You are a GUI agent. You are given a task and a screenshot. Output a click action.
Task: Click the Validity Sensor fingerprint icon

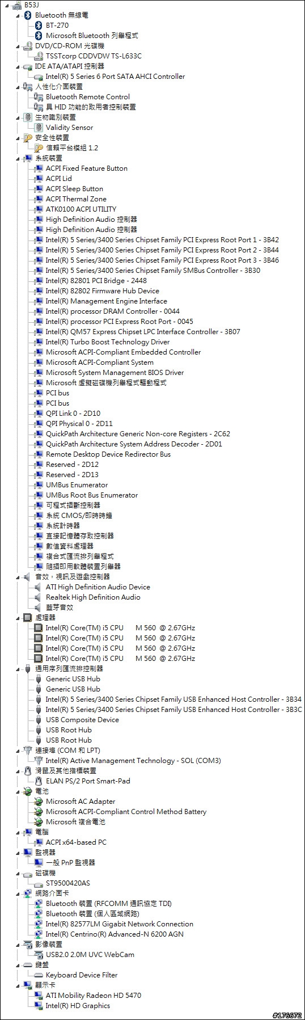point(39,128)
